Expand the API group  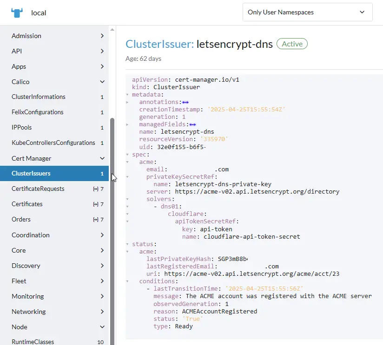[102, 51]
